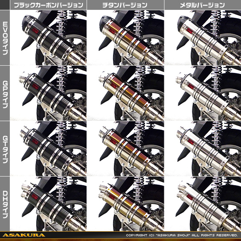The height and width of the screenshot is (241, 241).
Task: Select GP type metal version muffler image
Action: pyautogui.click(x=203, y=93)
